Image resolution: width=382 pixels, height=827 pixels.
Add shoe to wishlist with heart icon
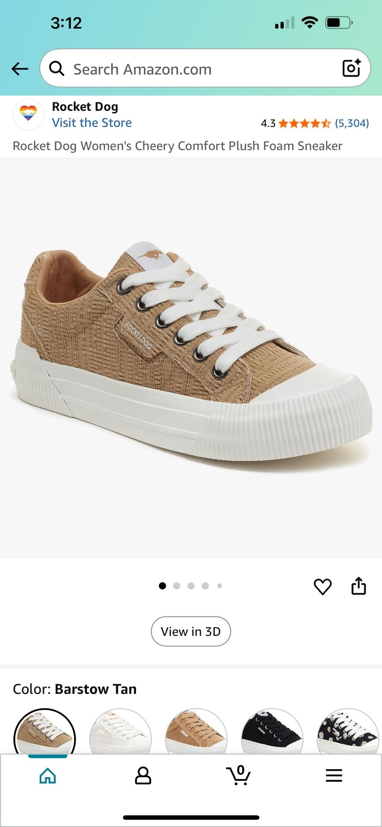coord(323,586)
